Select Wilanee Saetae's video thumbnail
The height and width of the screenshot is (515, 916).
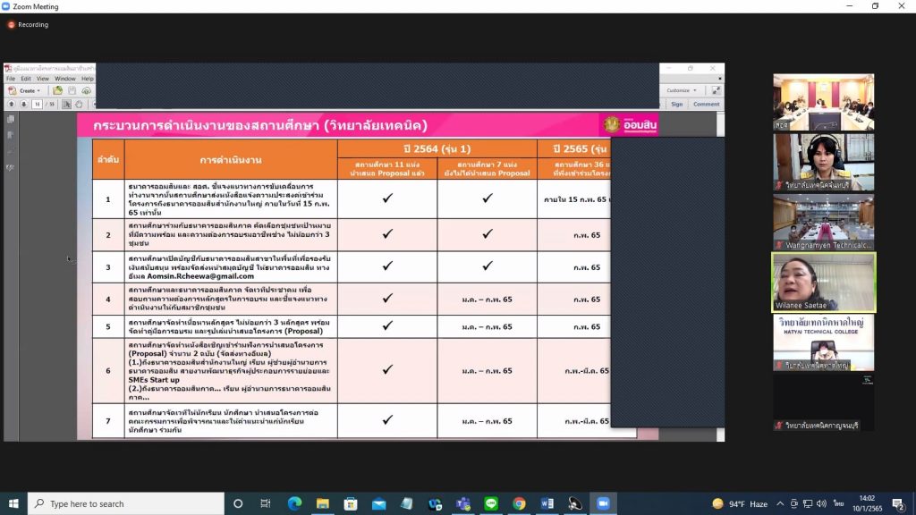click(824, 283)
